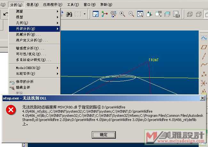Open the 窗口(W) menu
The width and height of the screenshot is (208, 147).
[90, 5]
